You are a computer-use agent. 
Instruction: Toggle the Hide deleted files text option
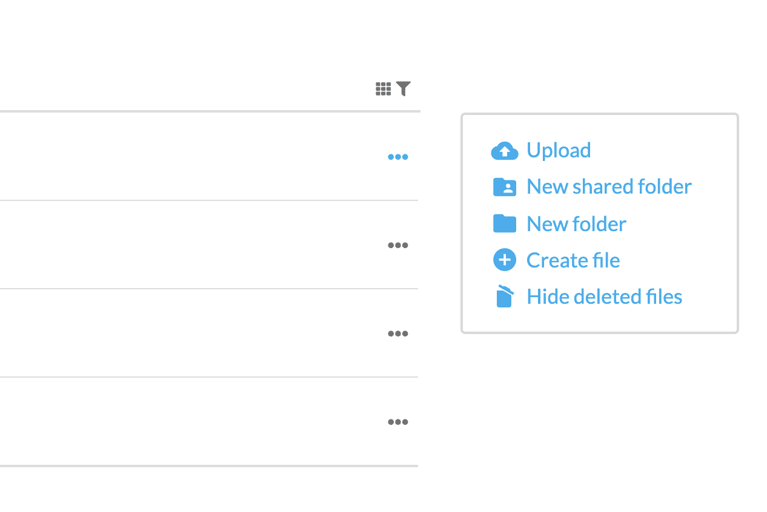(x=605, y=297)
